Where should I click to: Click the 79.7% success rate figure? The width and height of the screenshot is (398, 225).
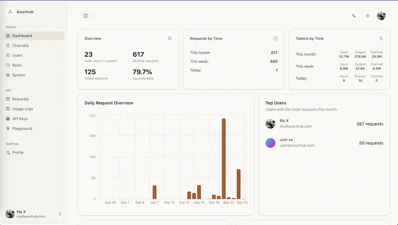pyautogui.click(x=142, y=72)
